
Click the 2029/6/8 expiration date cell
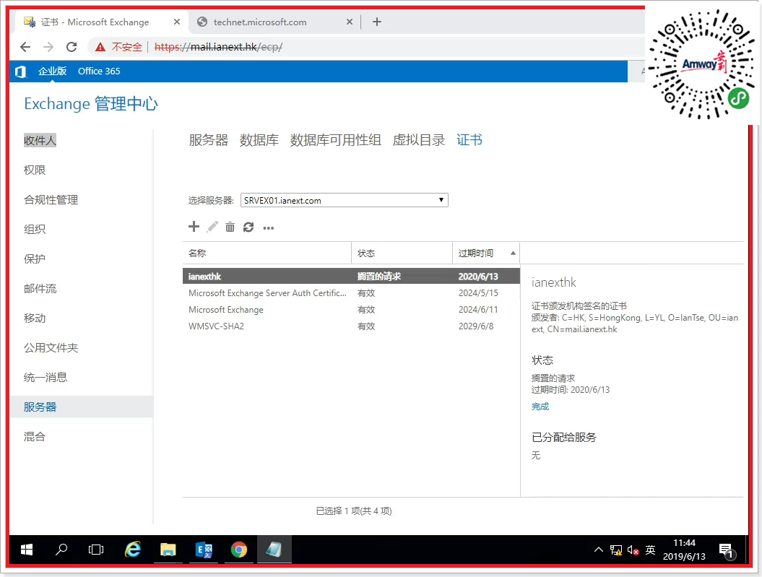(x=476, y=326)
